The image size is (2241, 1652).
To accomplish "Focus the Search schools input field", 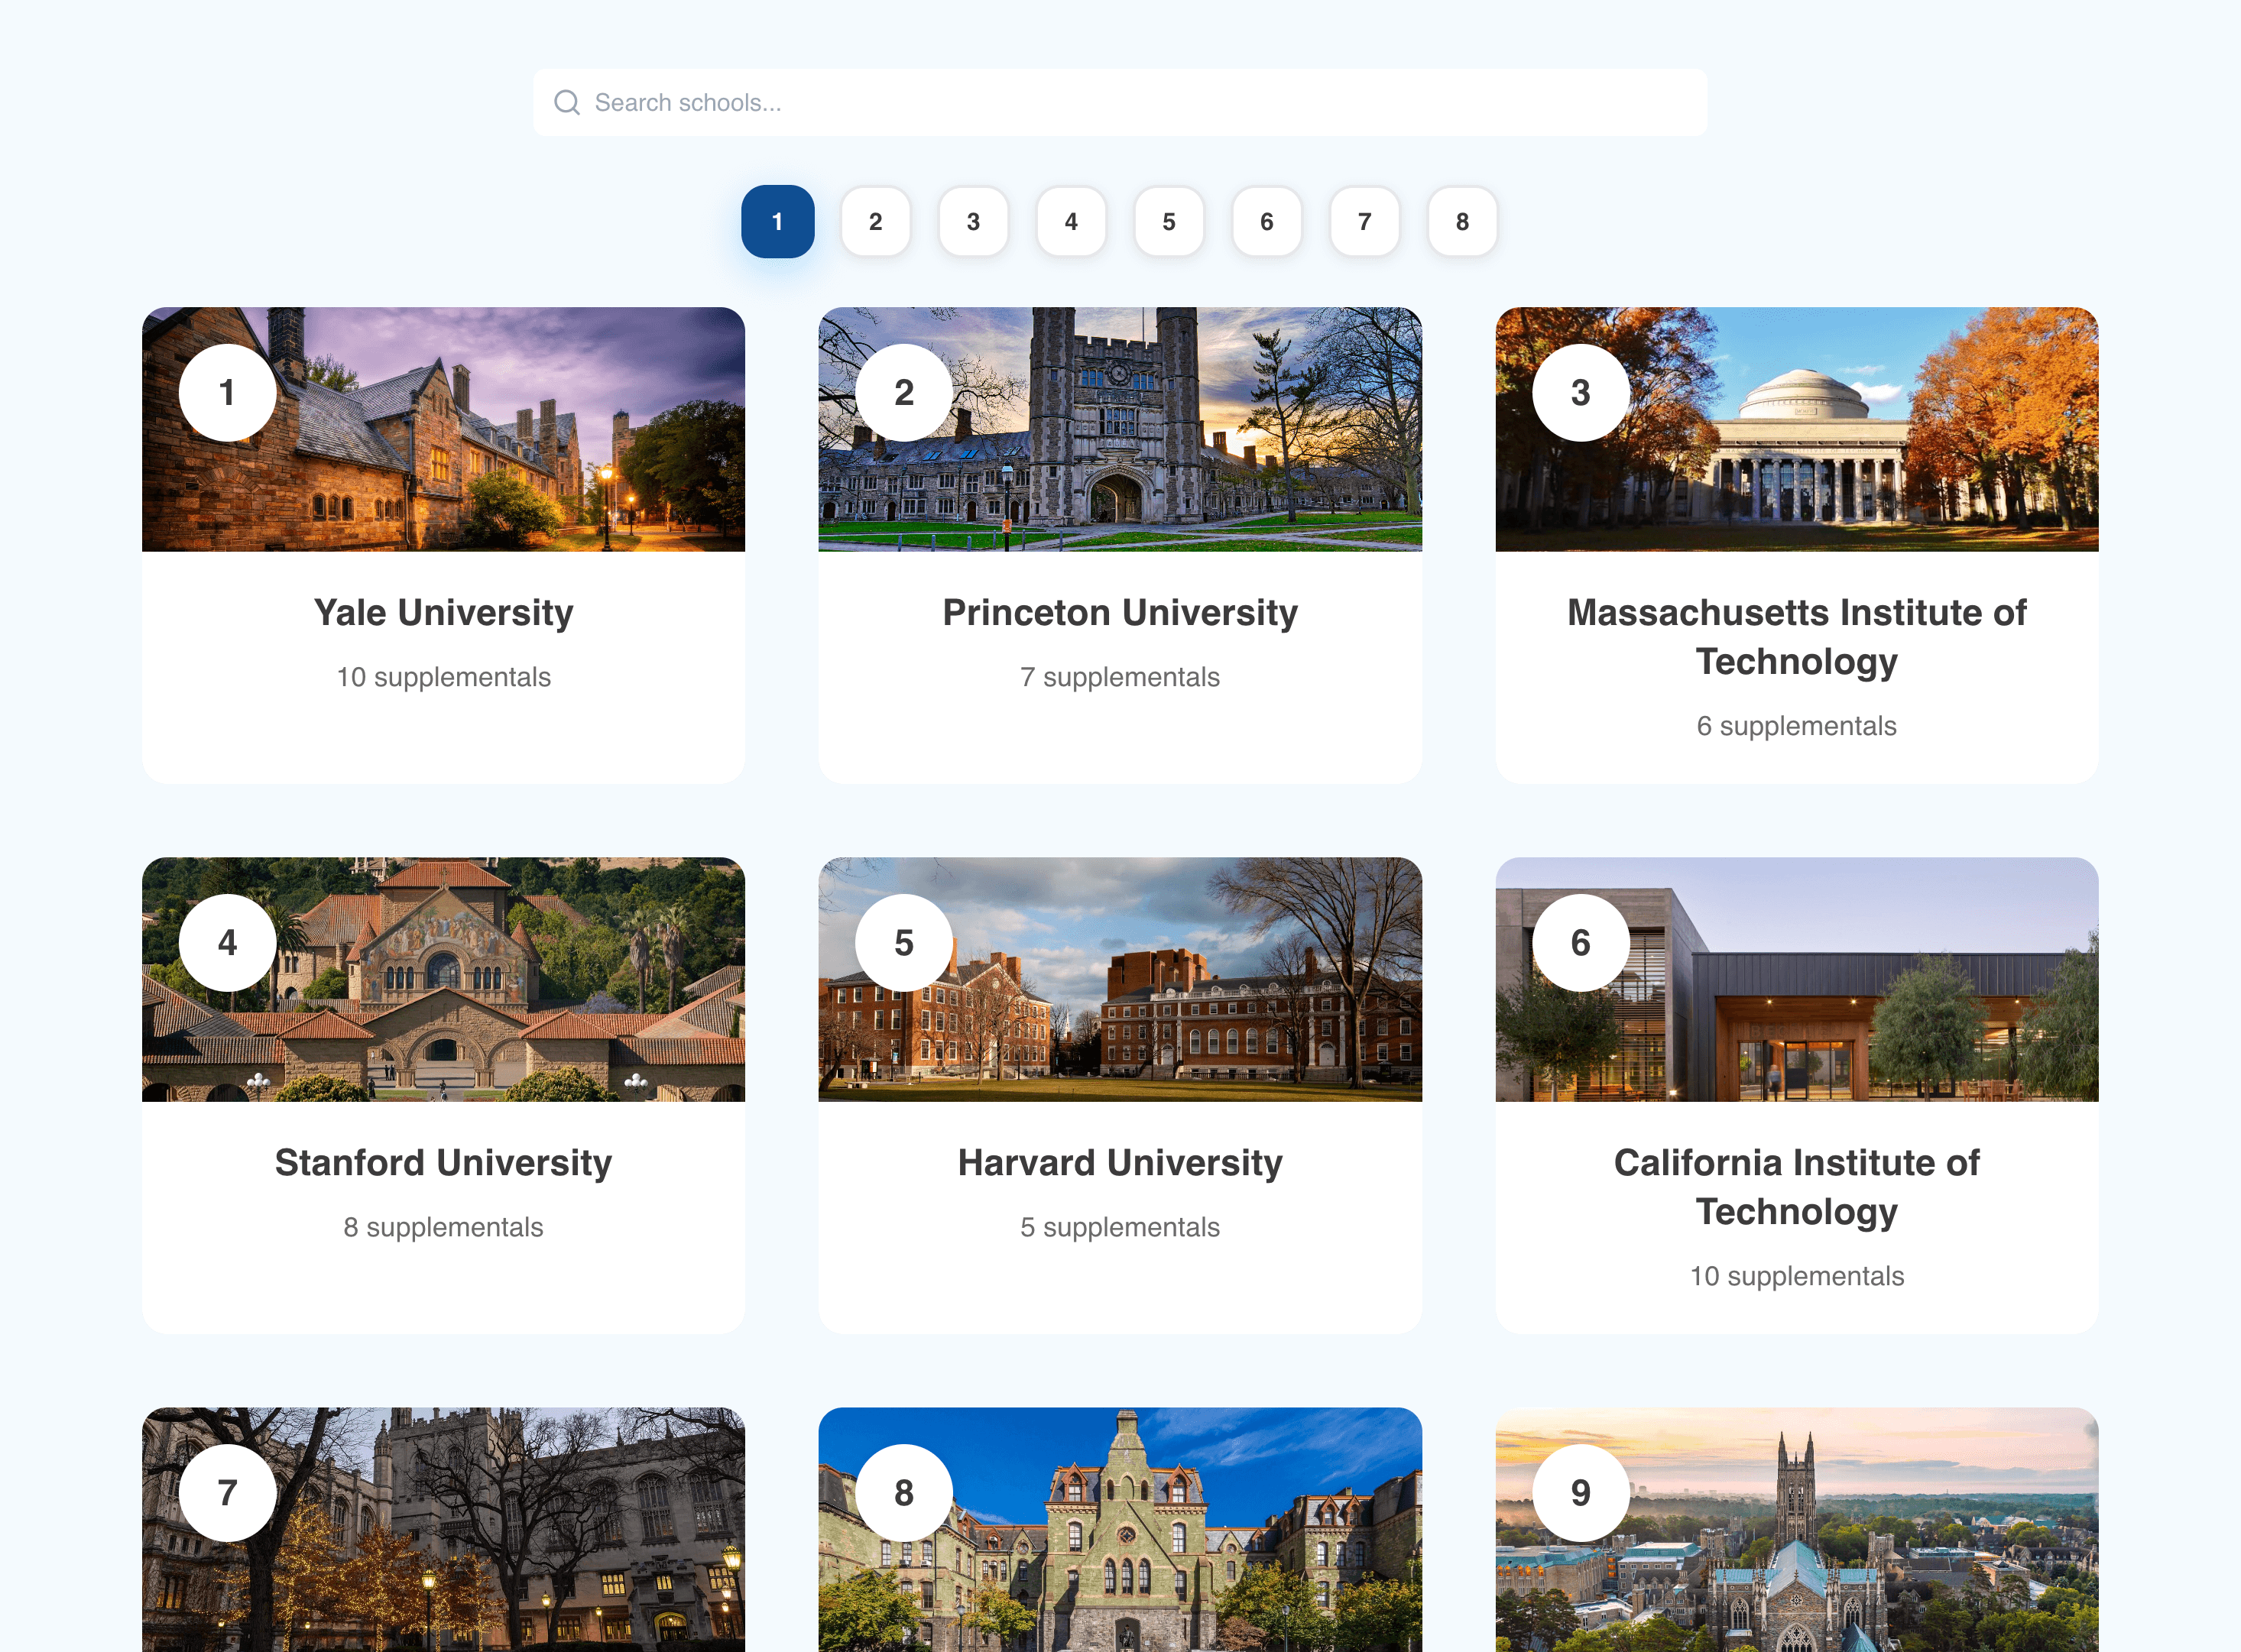I will pos(1120,102).
